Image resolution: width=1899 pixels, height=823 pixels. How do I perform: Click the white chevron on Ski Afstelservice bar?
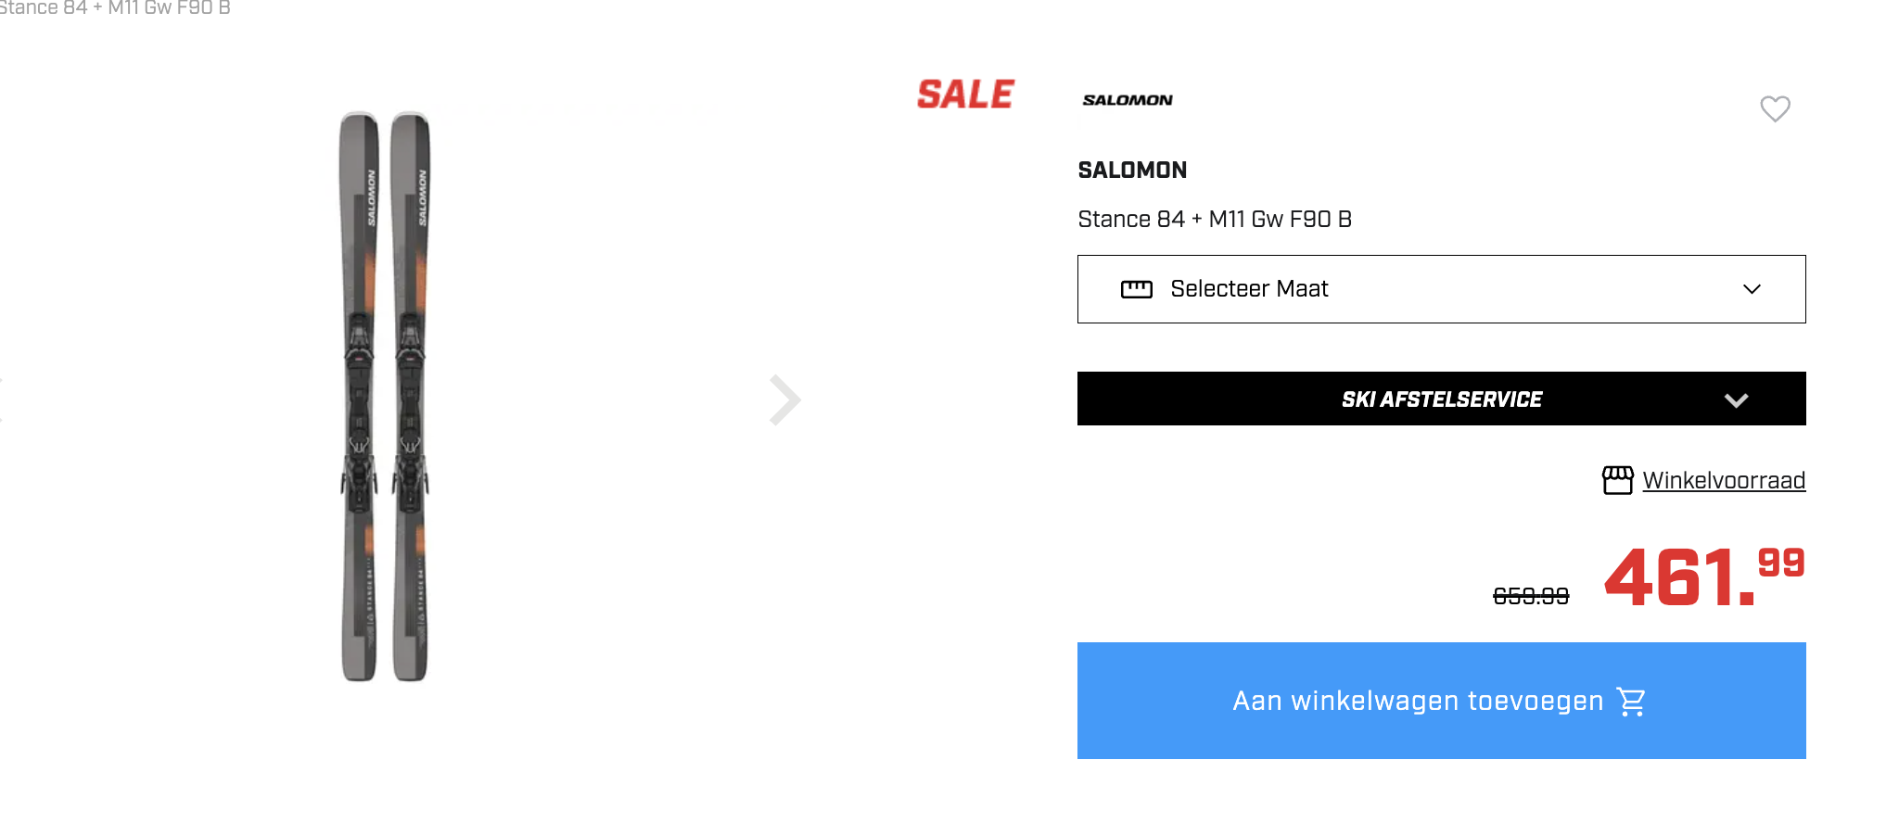(1736, 400)
